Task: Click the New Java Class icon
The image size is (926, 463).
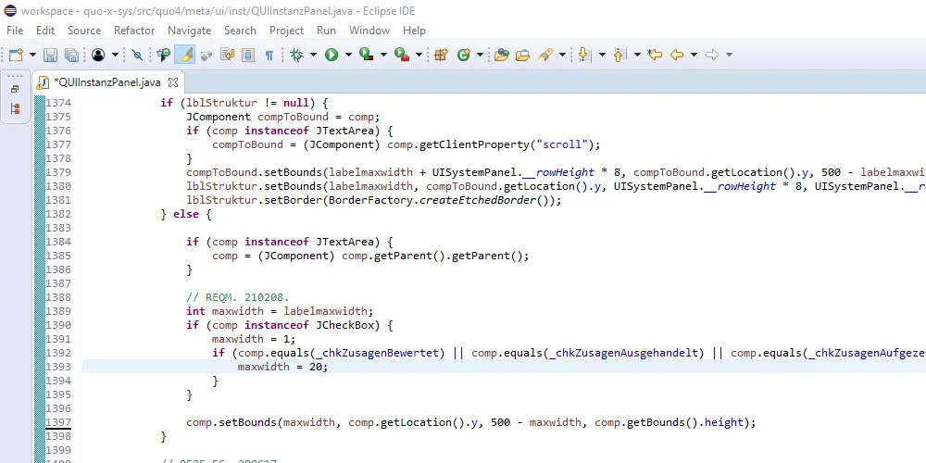Action: (x=464, y=55)
